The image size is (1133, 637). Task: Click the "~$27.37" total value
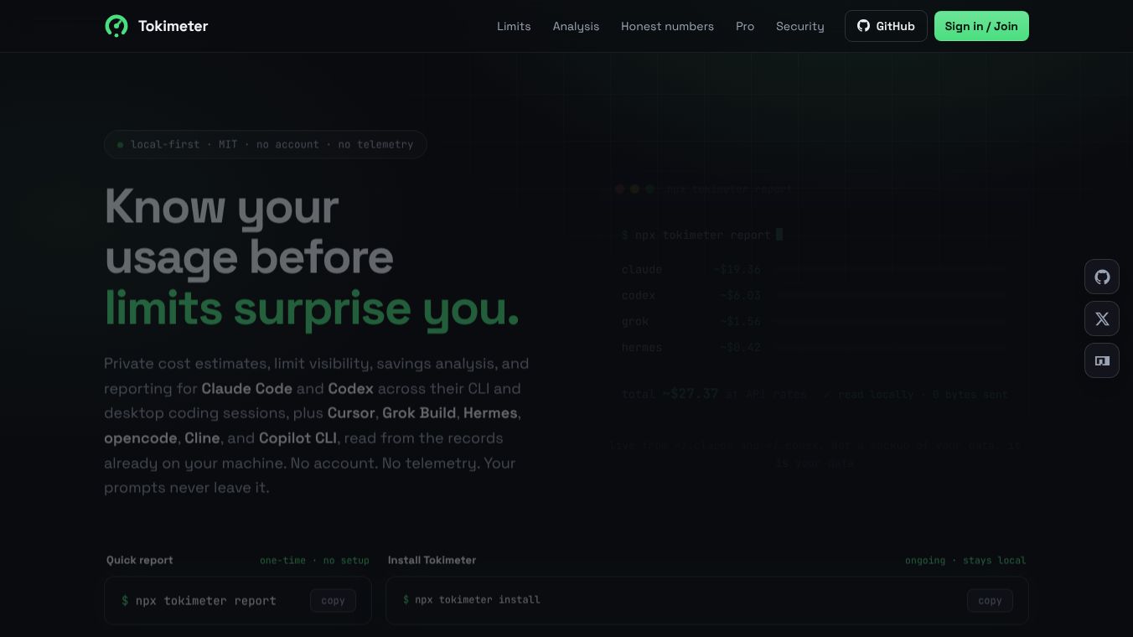click(691, 394)
